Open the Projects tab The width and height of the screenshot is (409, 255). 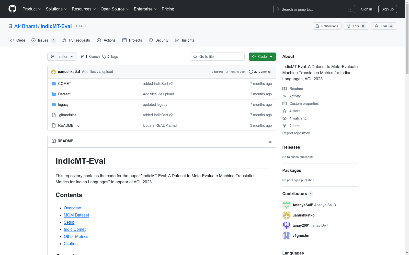tap(132, 40)
